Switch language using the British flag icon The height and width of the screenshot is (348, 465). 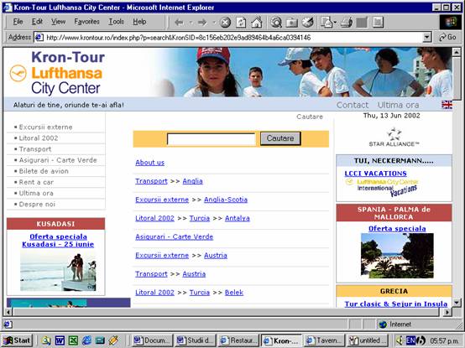pyautogui.click(x=447, y=105)
